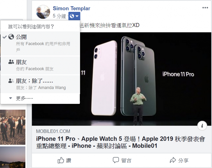Click the thumbs-up like icon

(61, 160)
